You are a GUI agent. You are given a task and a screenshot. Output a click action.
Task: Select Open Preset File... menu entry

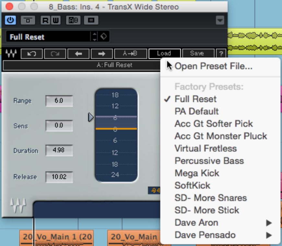tap(220, 66)
